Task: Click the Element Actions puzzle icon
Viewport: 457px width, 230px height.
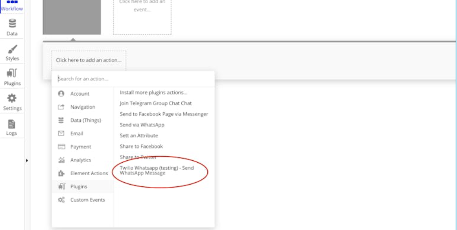Action: (x=61, y=173)
